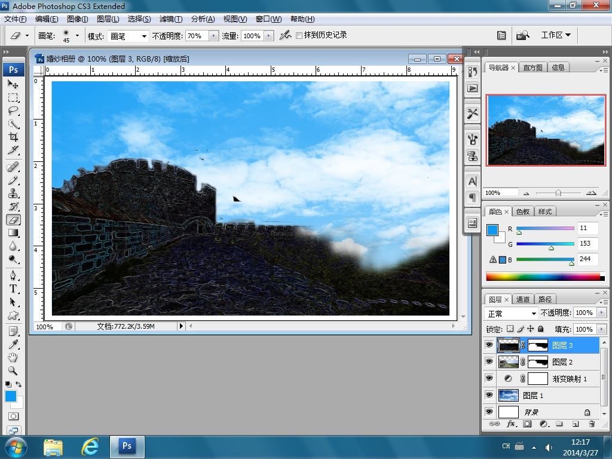Open the layer fill slider arrow
The width and height of the screenshot is (612, 459).
click(601, 329)
